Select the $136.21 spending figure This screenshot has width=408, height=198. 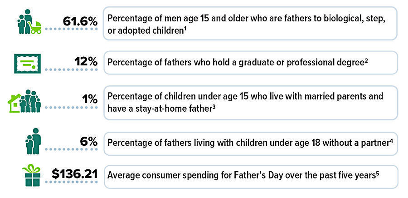point(75,174)
